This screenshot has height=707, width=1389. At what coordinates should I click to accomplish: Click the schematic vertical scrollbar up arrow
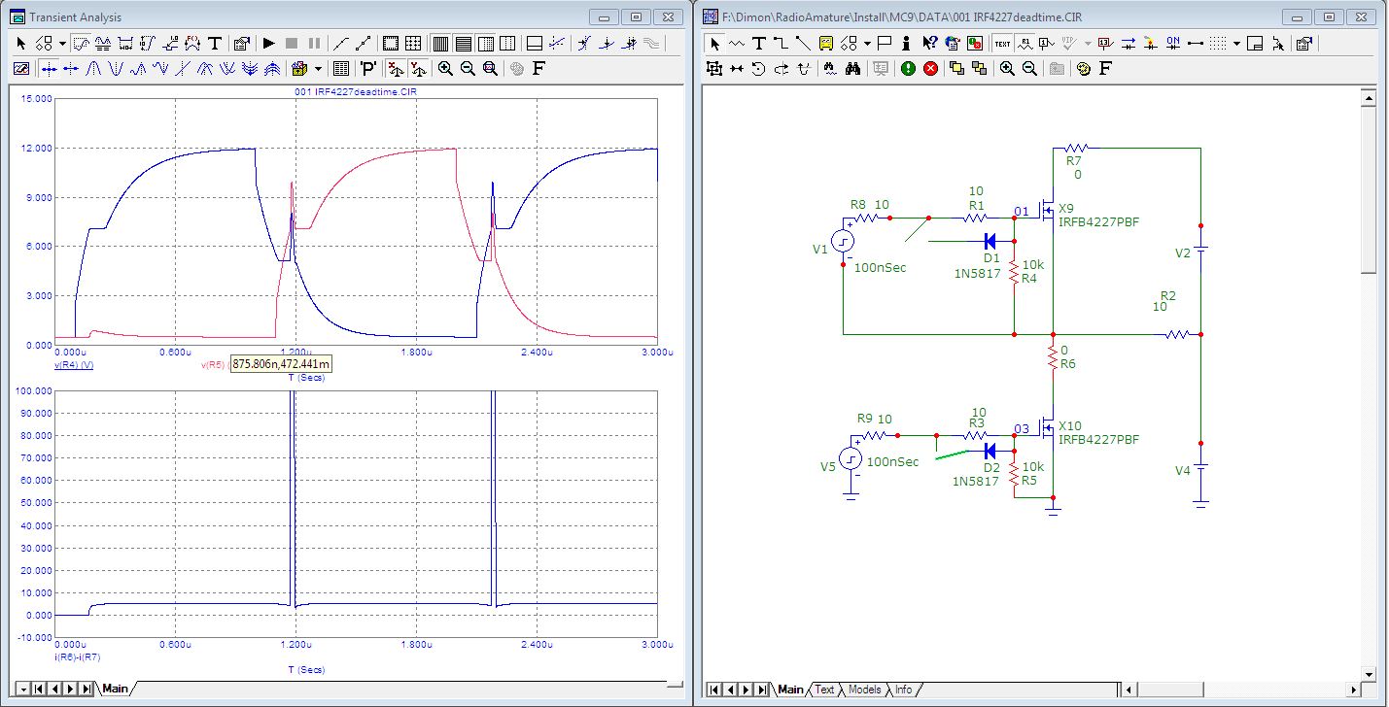[x=1368, y=96]
